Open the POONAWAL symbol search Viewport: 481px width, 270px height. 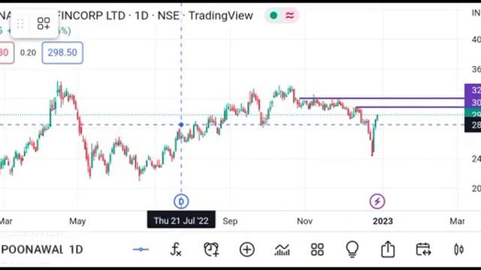tap(32, 250)
